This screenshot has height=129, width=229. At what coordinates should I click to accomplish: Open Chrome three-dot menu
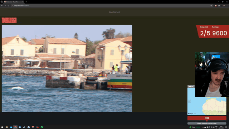[x=227, y=6]
